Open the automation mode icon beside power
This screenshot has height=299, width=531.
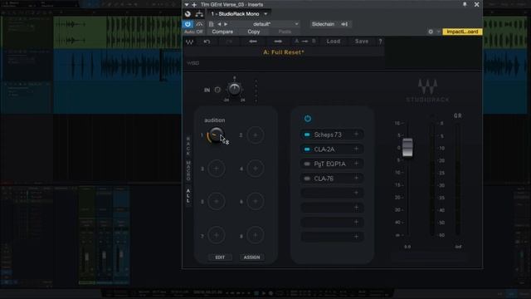coord(199,24)
